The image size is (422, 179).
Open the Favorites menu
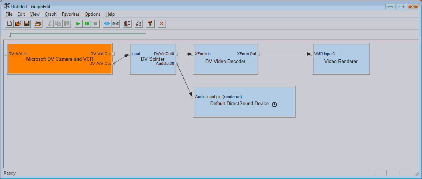point(70,14)
